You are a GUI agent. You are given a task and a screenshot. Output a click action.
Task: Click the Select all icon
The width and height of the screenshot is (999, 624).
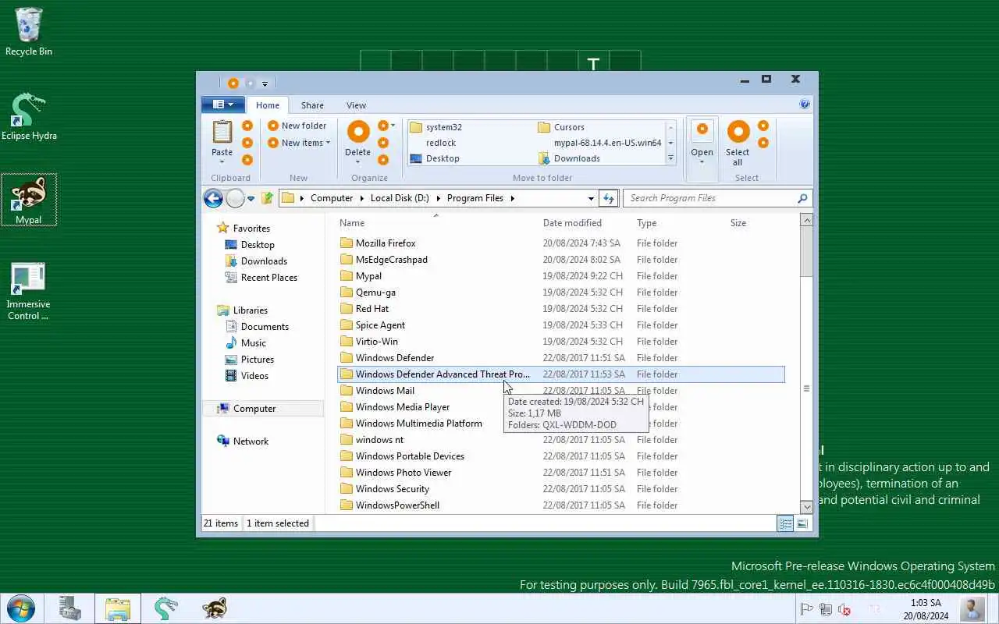tap(738, 132)
